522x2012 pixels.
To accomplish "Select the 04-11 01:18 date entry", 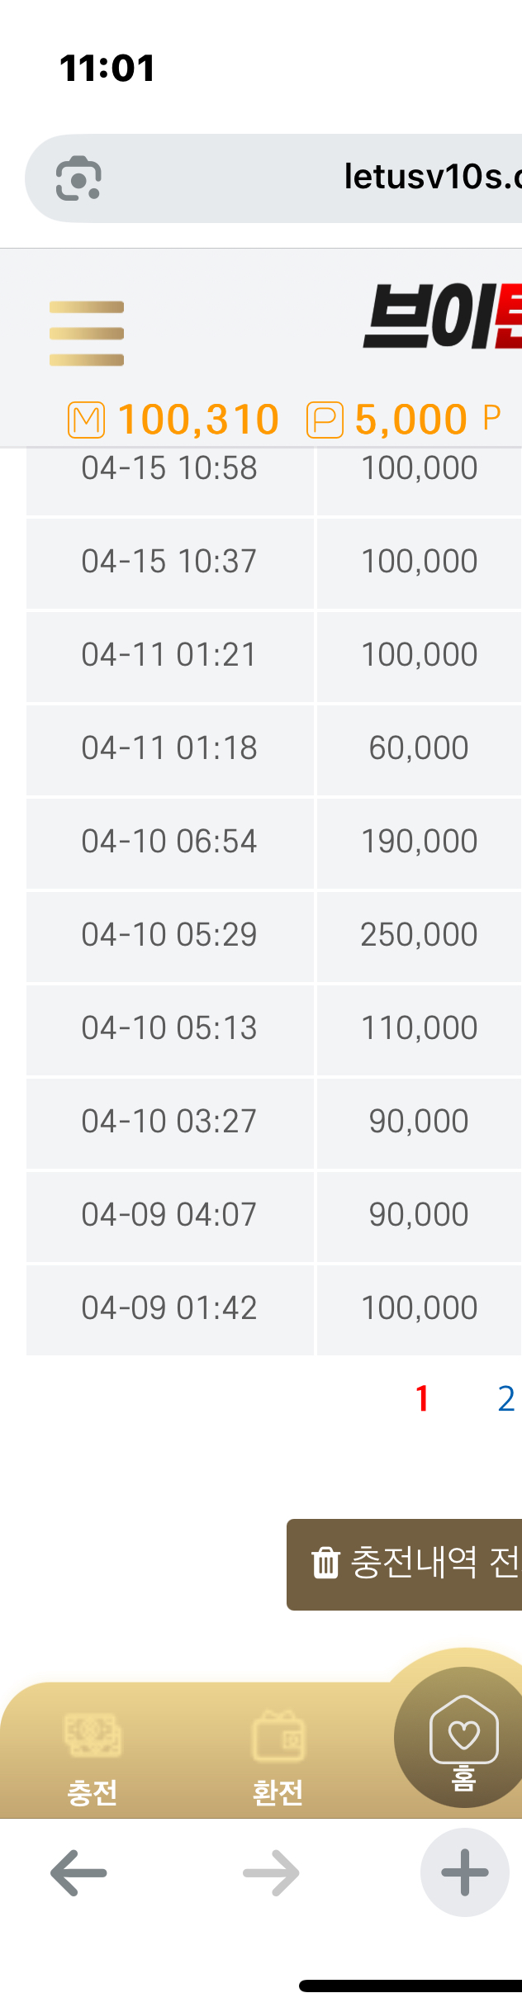I will (x=169, y=748).
